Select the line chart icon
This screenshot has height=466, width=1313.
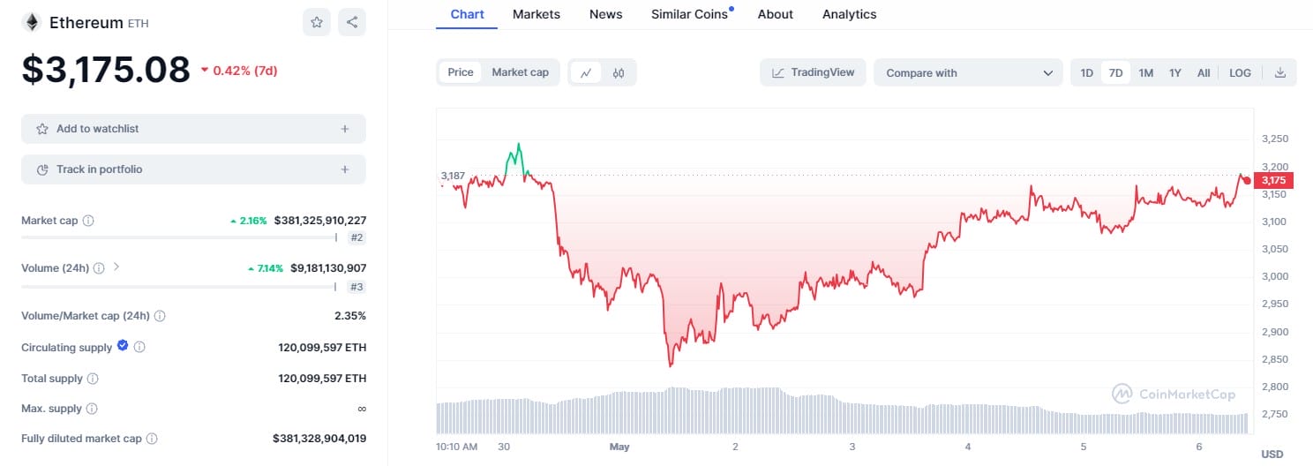tap(585, 72)
